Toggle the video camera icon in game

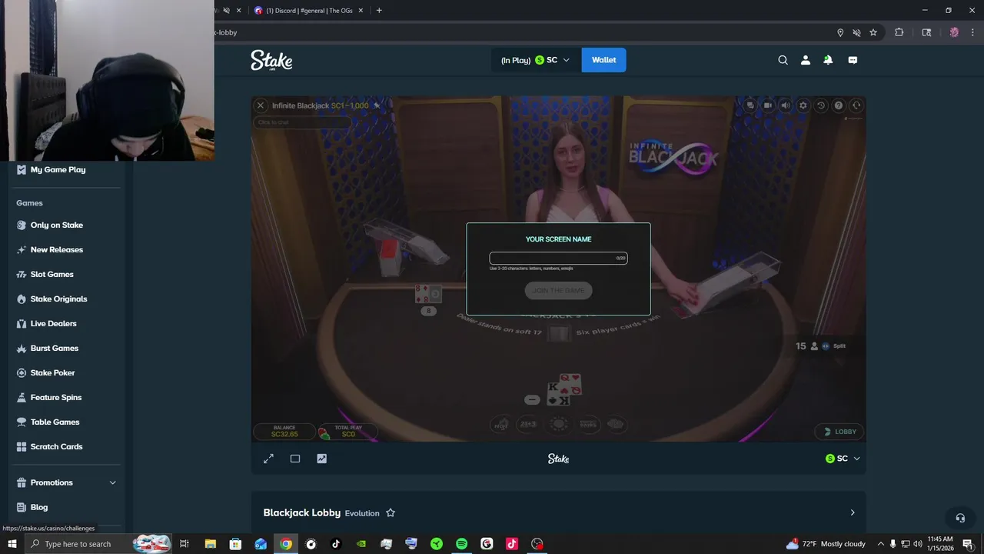coord(768,105)
